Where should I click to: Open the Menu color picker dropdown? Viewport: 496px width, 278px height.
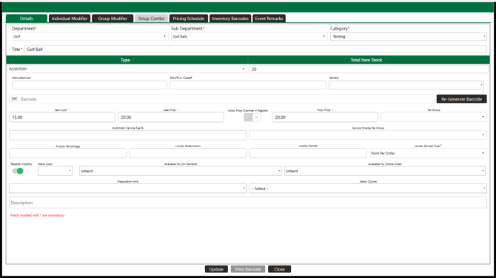pos(55,171)
